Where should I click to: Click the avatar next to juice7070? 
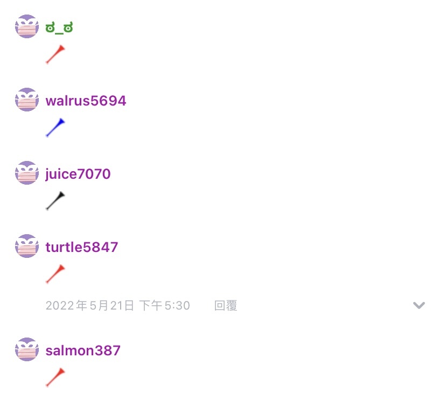point(27,173)
